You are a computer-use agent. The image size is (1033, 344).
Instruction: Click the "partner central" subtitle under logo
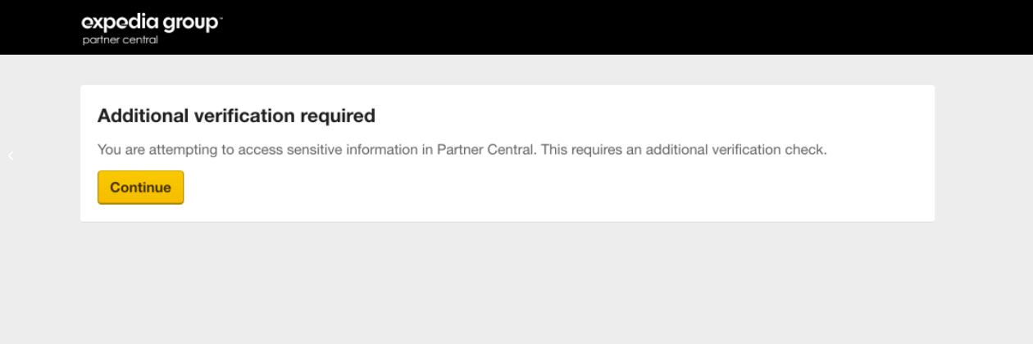[x=120, y=41]
